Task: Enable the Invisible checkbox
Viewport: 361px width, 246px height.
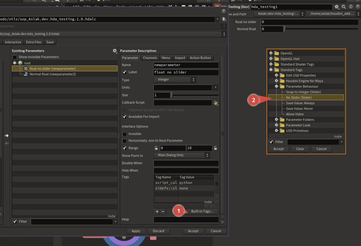Action: [125, 134]
